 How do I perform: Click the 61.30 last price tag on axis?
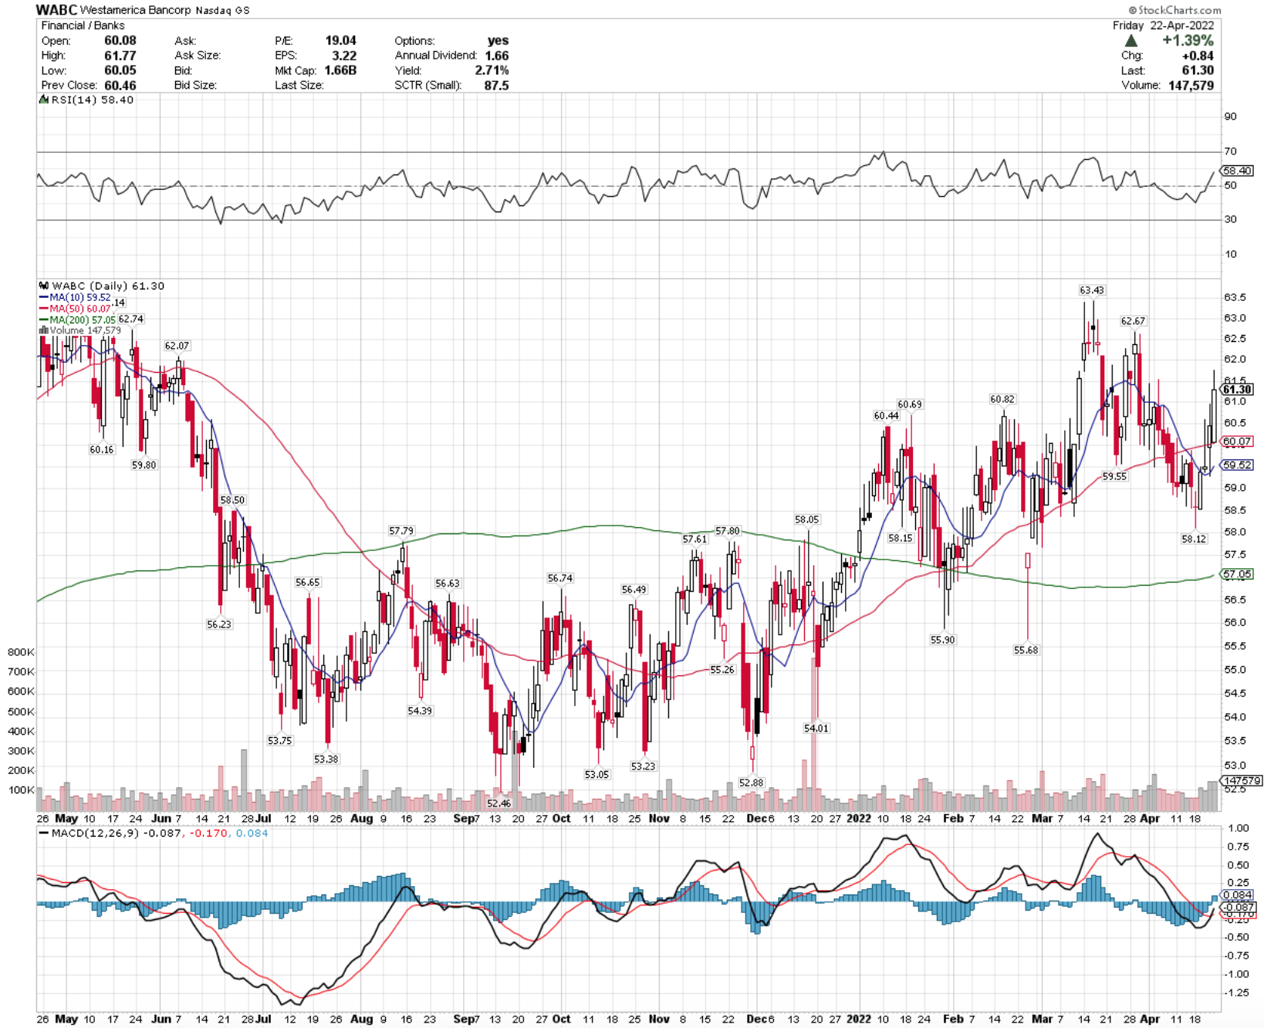[1237, 390]
